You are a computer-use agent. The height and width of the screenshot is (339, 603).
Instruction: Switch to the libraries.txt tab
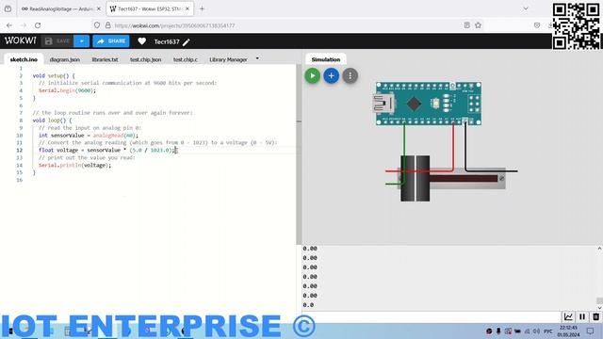tap(105, 59)
